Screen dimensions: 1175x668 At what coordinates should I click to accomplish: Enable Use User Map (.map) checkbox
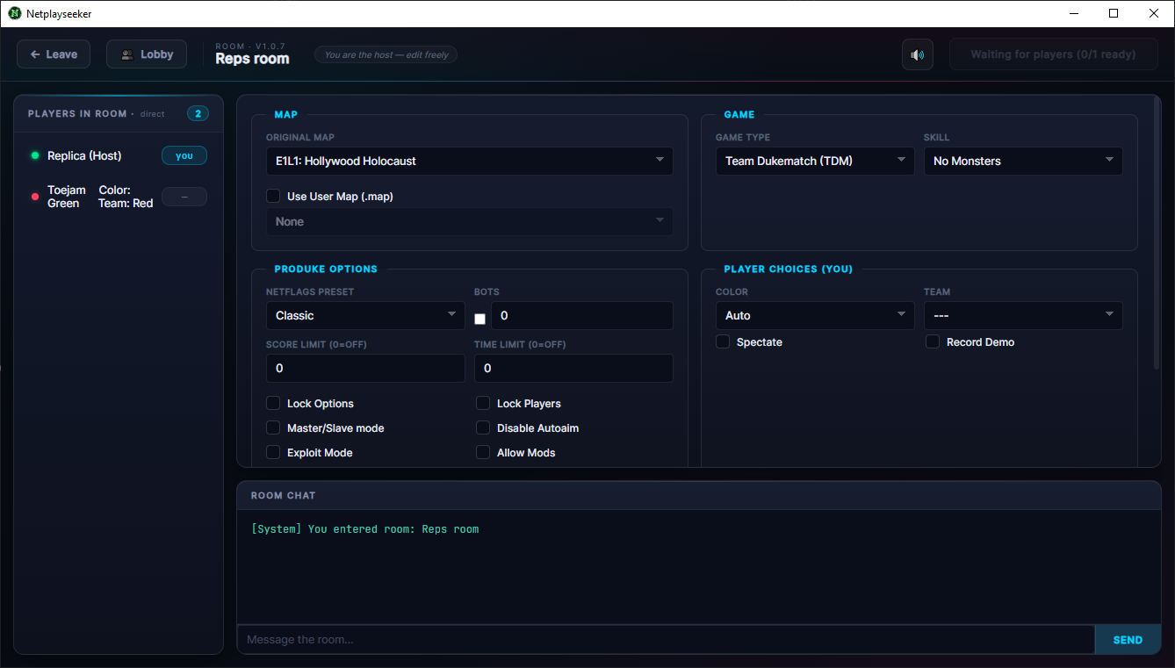tap(273, 197)
